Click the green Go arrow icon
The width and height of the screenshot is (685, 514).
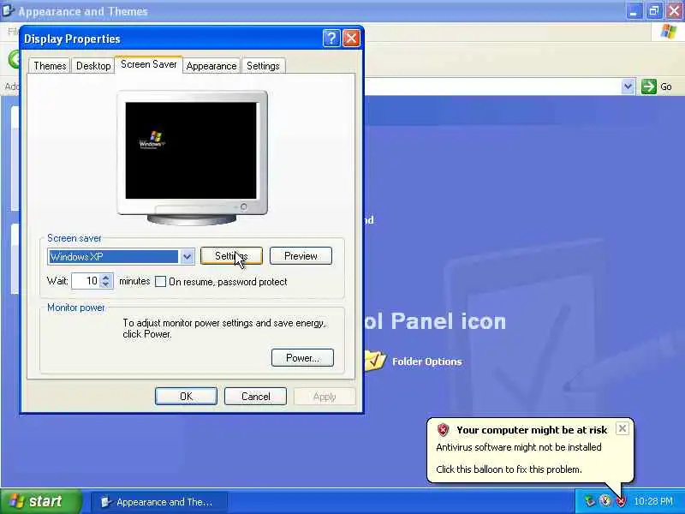tap(649, 87)
